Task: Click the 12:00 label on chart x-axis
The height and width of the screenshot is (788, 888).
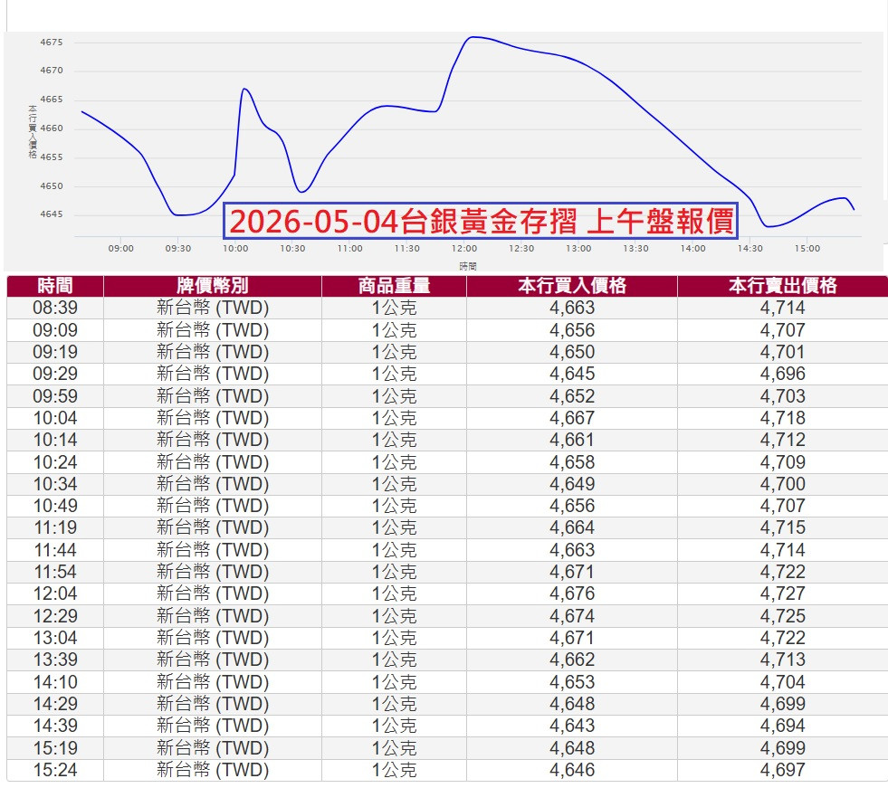Action: point(464,249)
